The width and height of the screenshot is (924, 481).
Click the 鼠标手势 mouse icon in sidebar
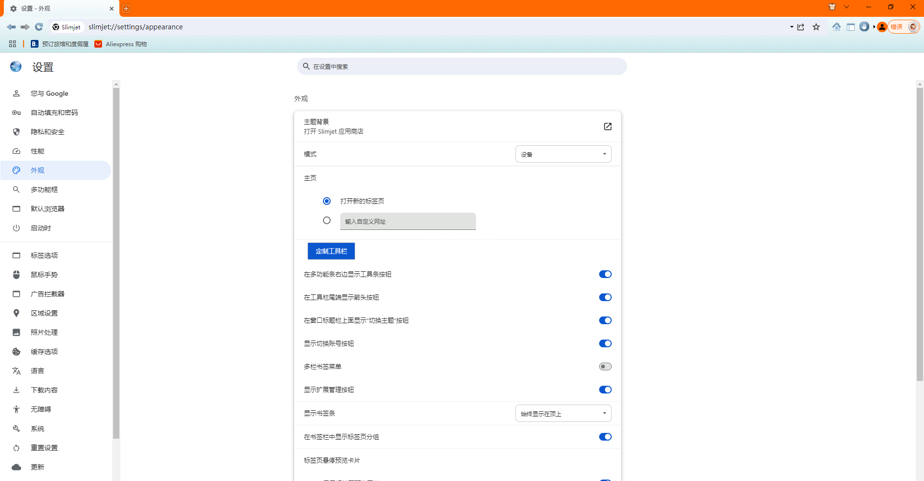[x=16, y=275]
